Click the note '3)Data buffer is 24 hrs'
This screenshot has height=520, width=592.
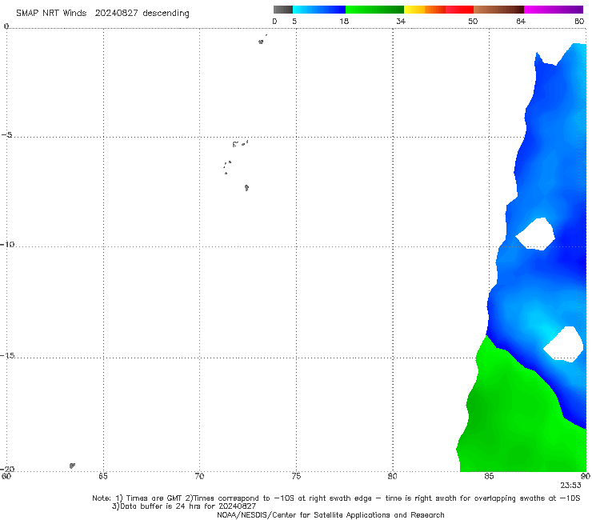click(x=184, y=506)
